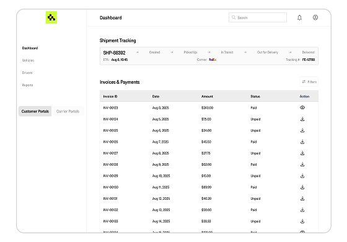This screenshot has height=242, width=347.
Task: Open Reports from the sidebar
Action: click(x=27, y=85)
